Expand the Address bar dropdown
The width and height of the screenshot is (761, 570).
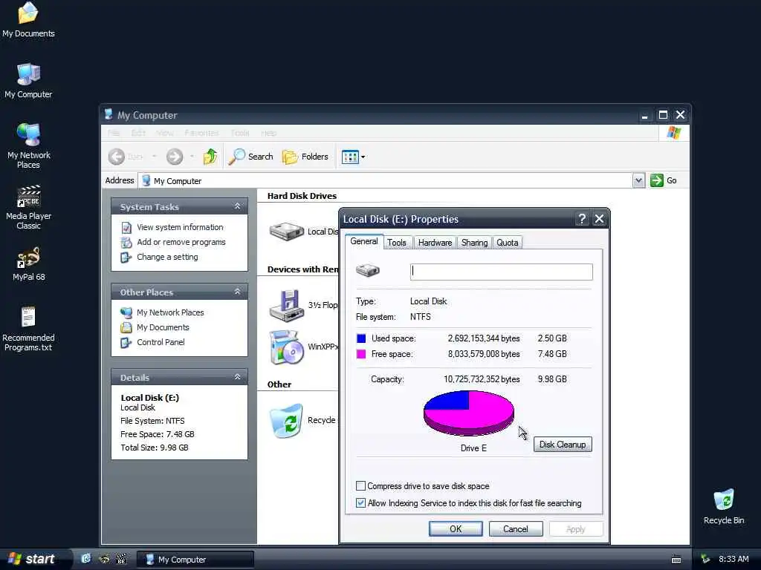[x=638, y=180]
